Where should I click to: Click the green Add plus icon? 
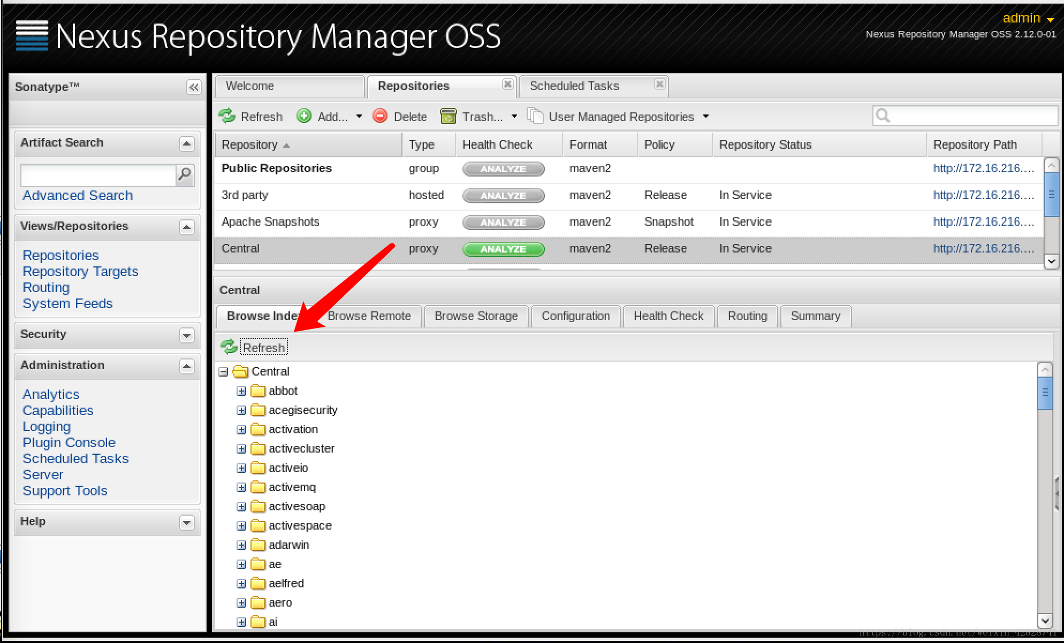304,116
